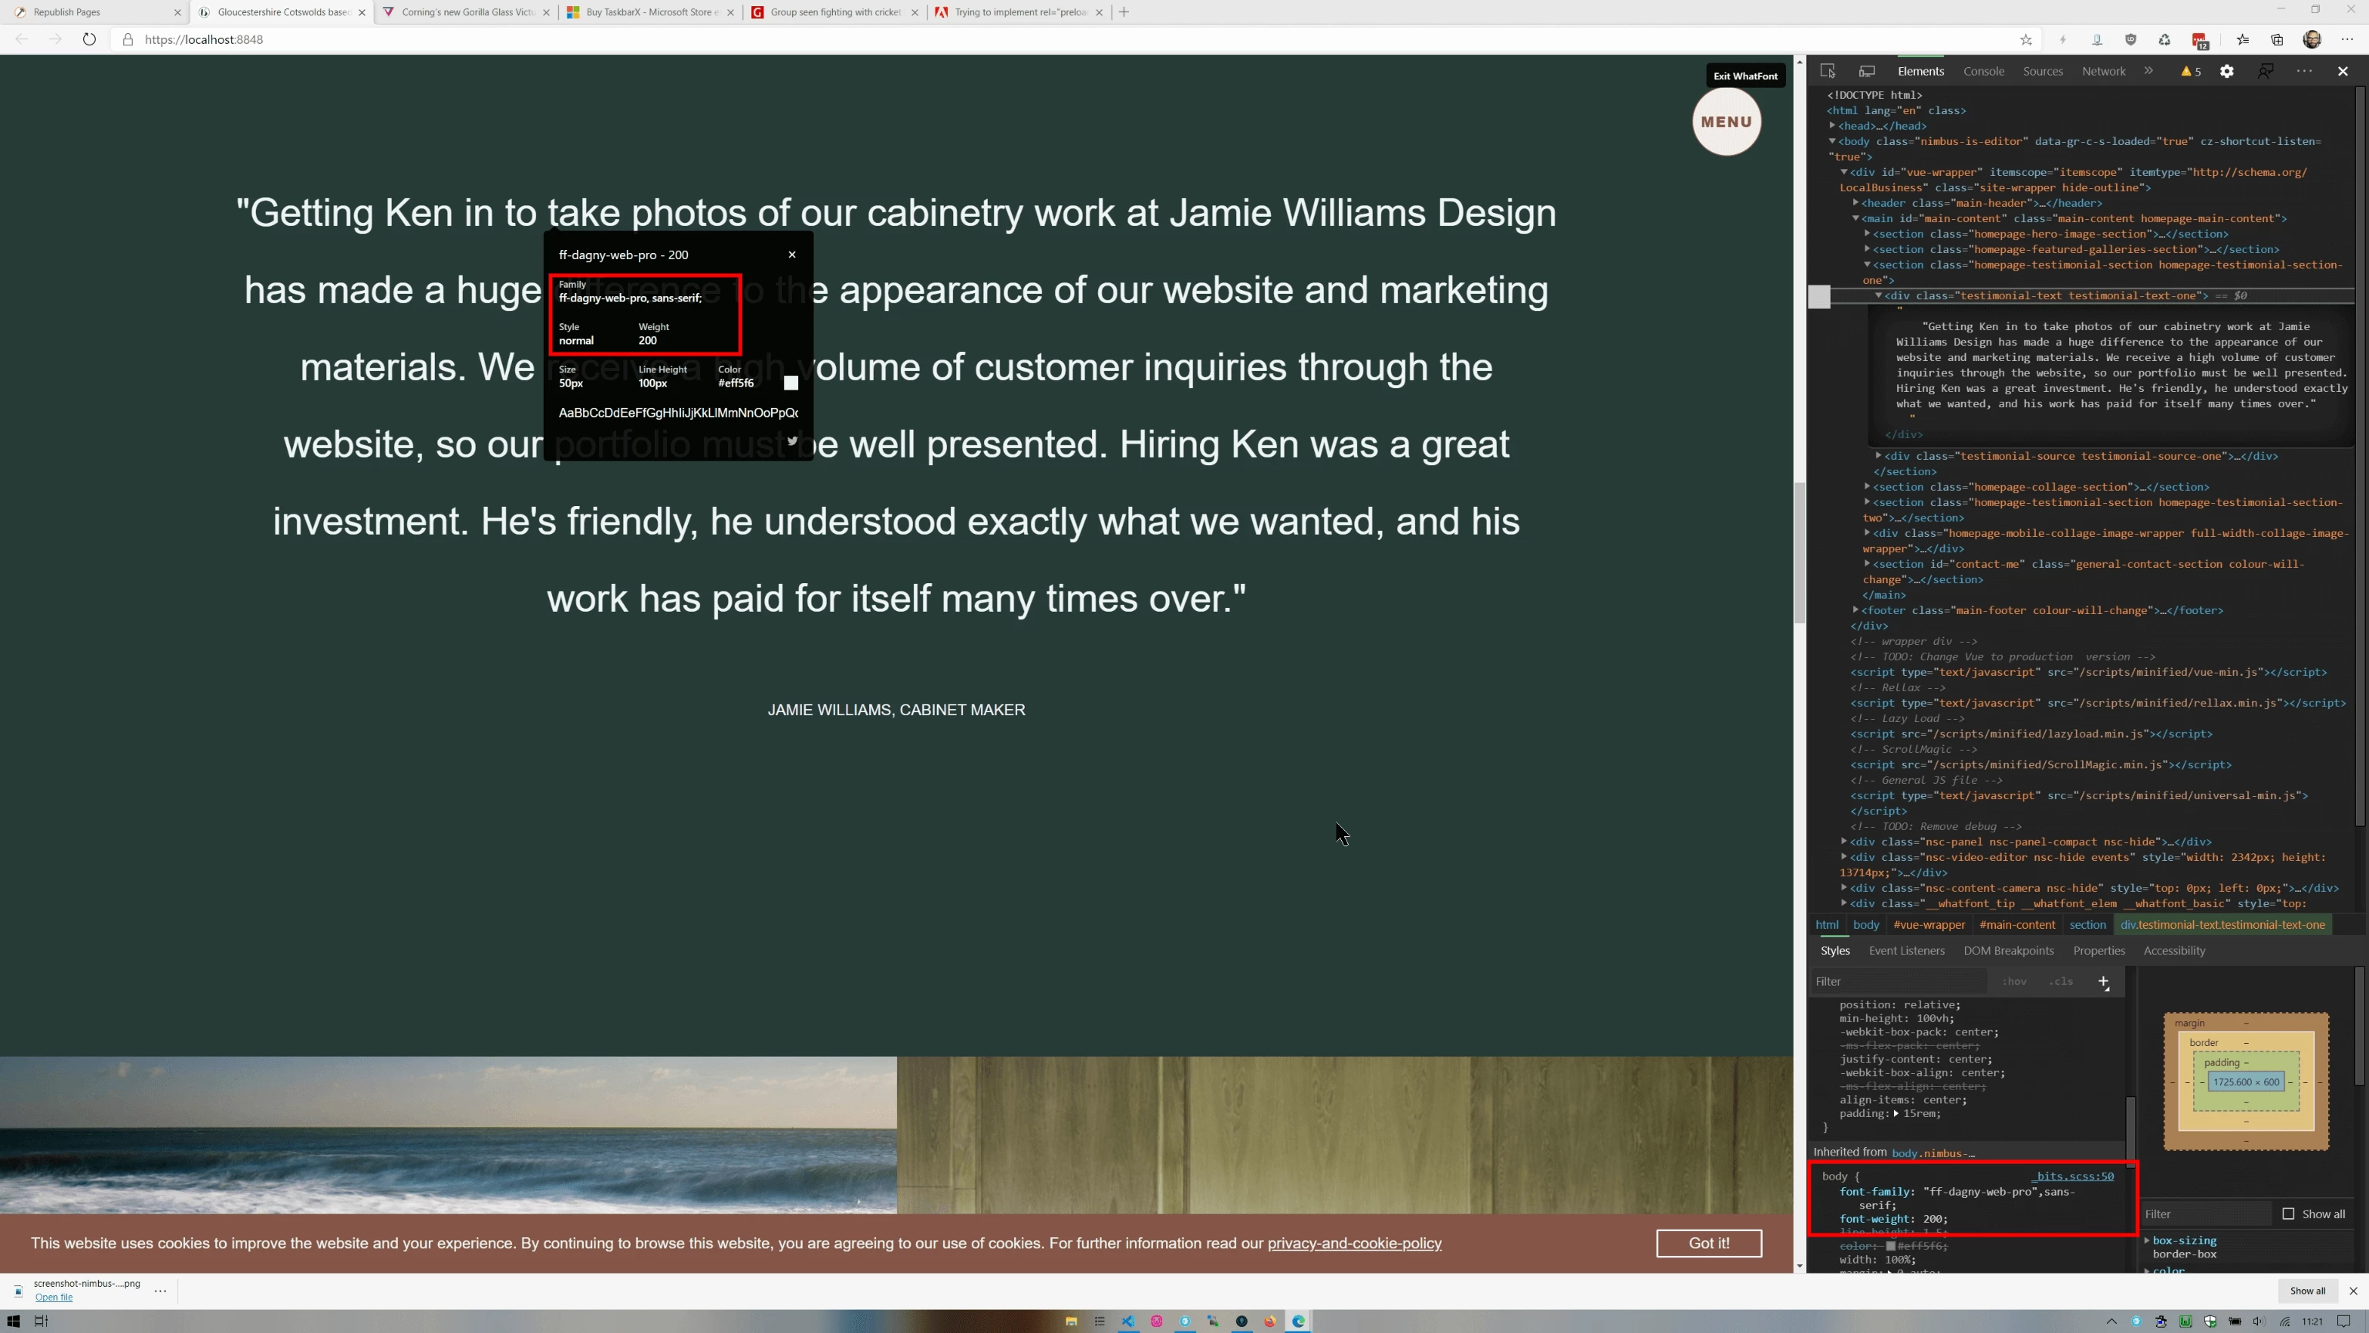This screenshot has height=1333, width=2369.
Task: Switch to the Console tab
Action: tap(1983, 71)
